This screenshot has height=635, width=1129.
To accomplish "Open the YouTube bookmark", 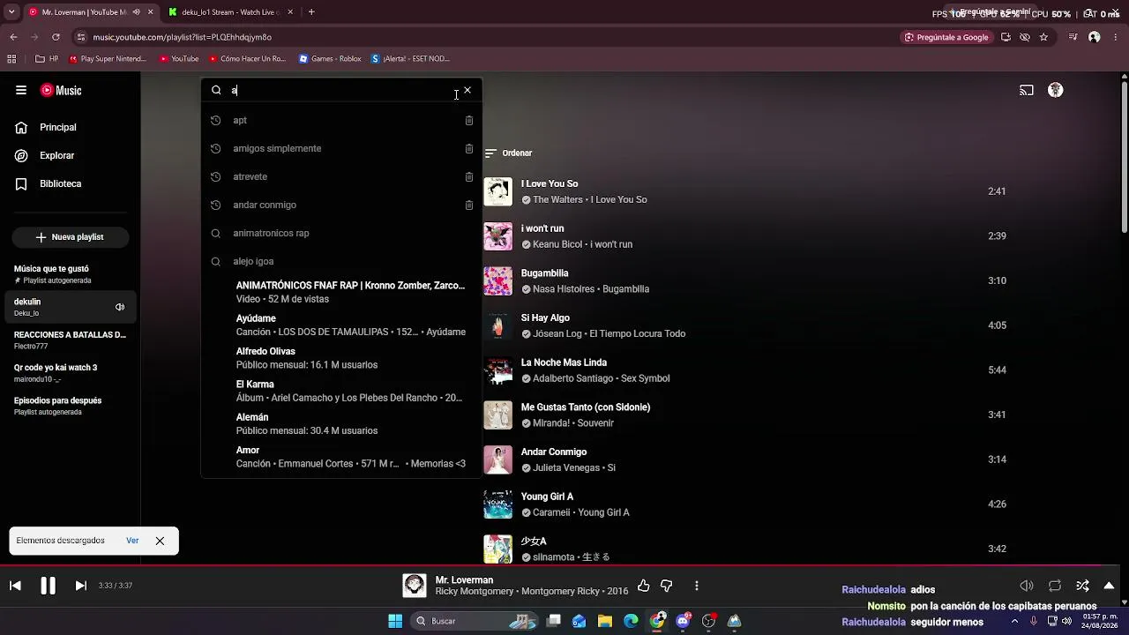I will click(x=179, y=59).
